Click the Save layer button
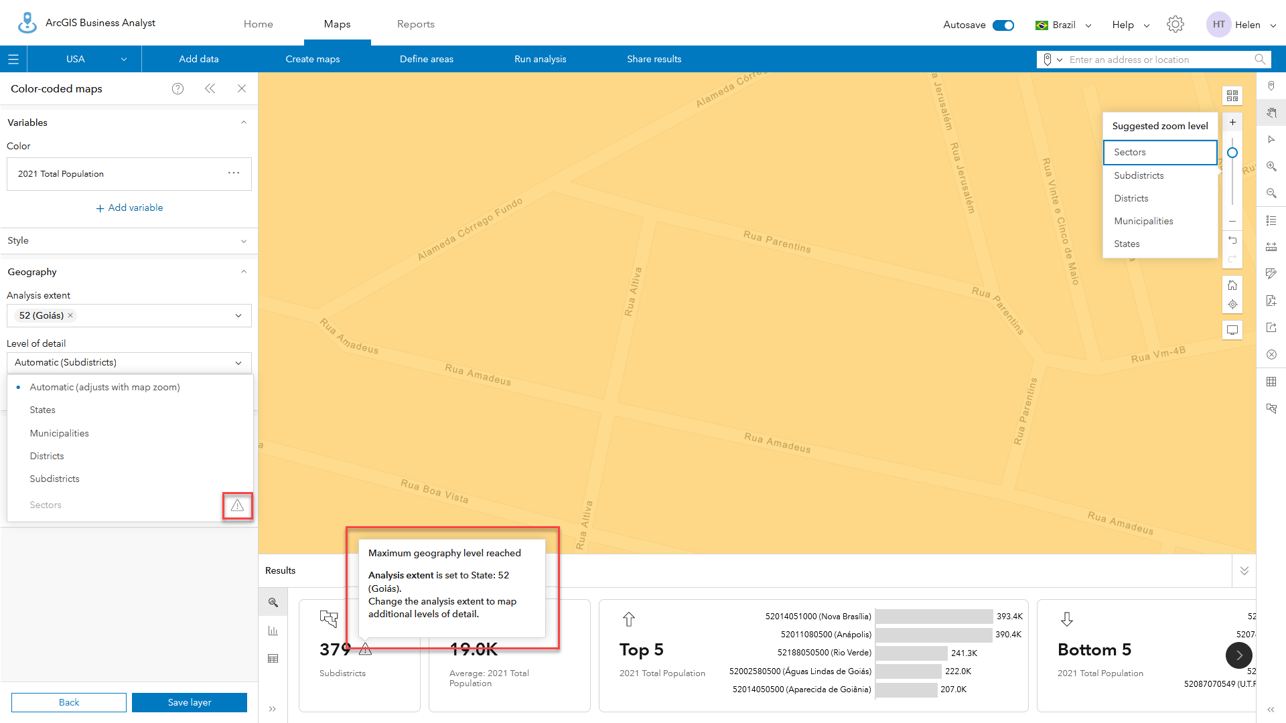 (189, 702)
